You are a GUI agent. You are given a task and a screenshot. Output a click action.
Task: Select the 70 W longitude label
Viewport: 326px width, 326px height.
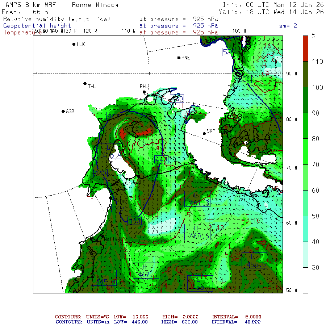(x=292, y=168)
